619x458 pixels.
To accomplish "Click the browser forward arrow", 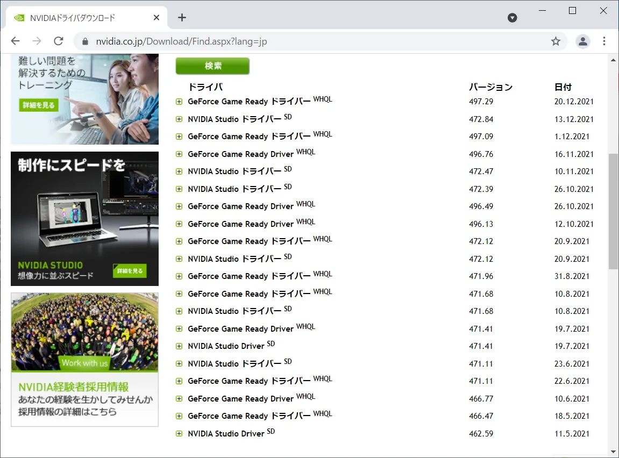I will click(37, 41).
